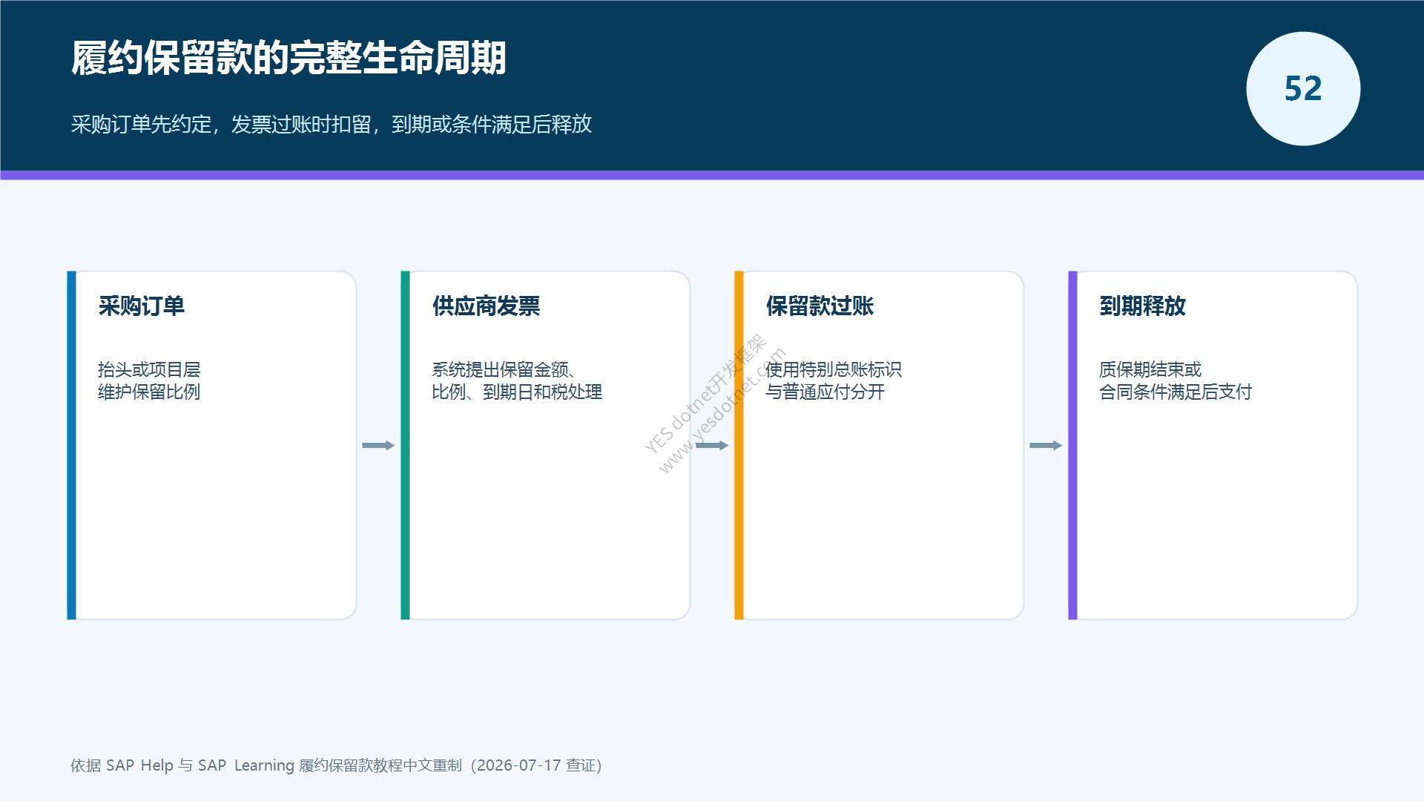1424x801 pixels.
Task: Click the text 系统提出保留金额、
Action: (x=504, y=369)
